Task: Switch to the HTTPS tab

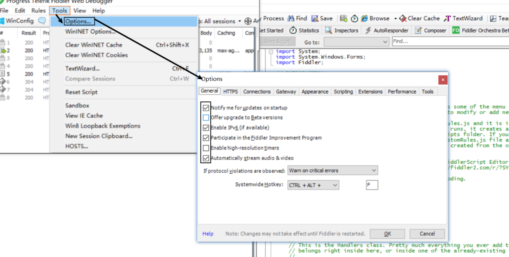Action: (230, 92)
